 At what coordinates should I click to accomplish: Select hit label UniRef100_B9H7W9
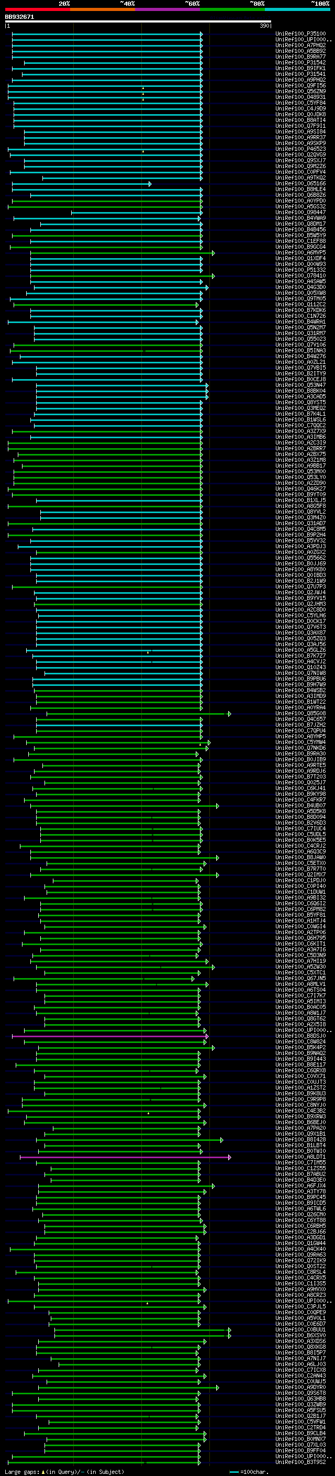point(300,685)
